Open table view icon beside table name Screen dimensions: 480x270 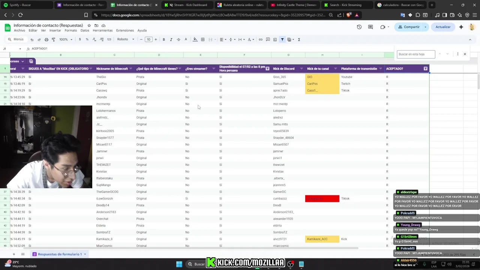[x=31, y=61]
